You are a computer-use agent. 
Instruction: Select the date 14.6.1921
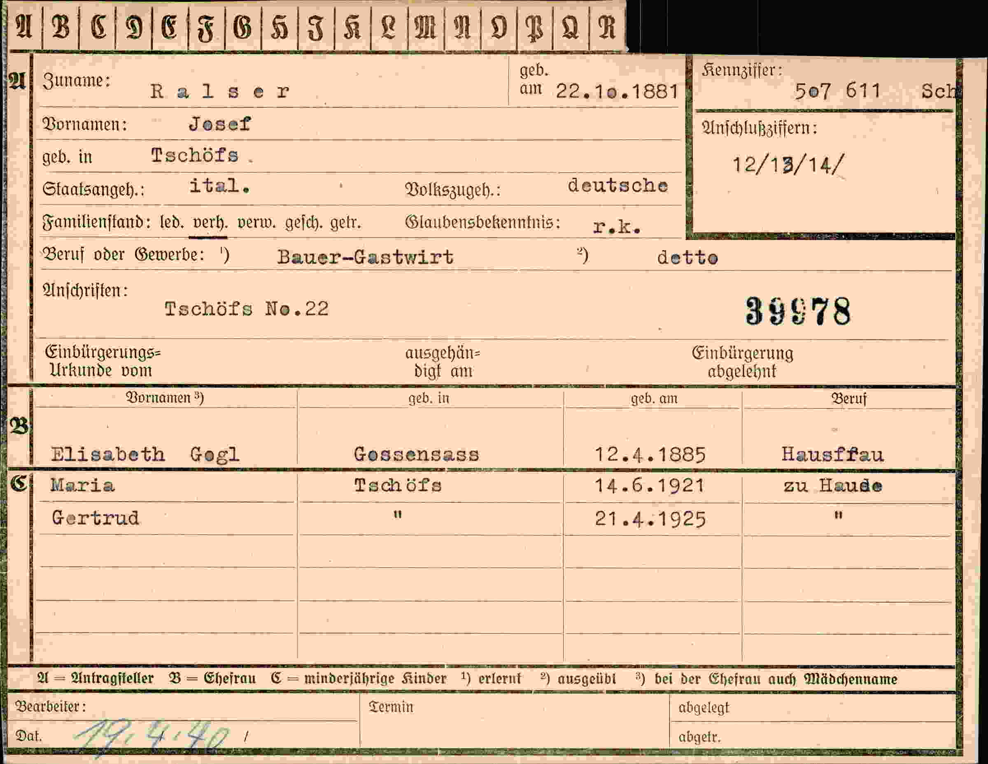650,486
